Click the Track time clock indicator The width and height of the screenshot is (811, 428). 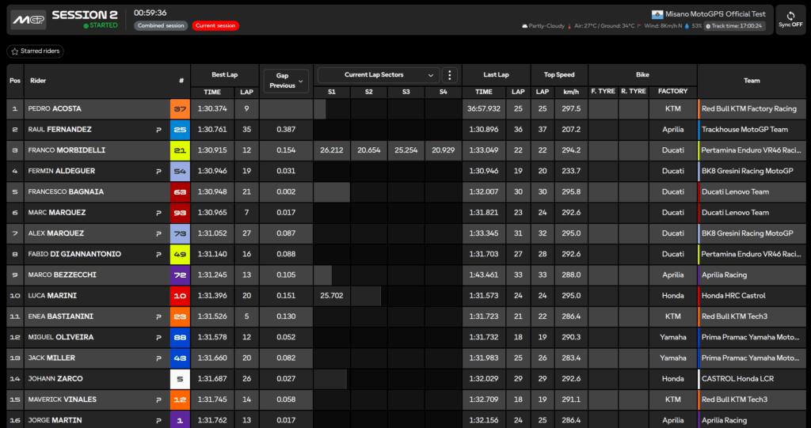pyautogui.click(x=708, y=26)
